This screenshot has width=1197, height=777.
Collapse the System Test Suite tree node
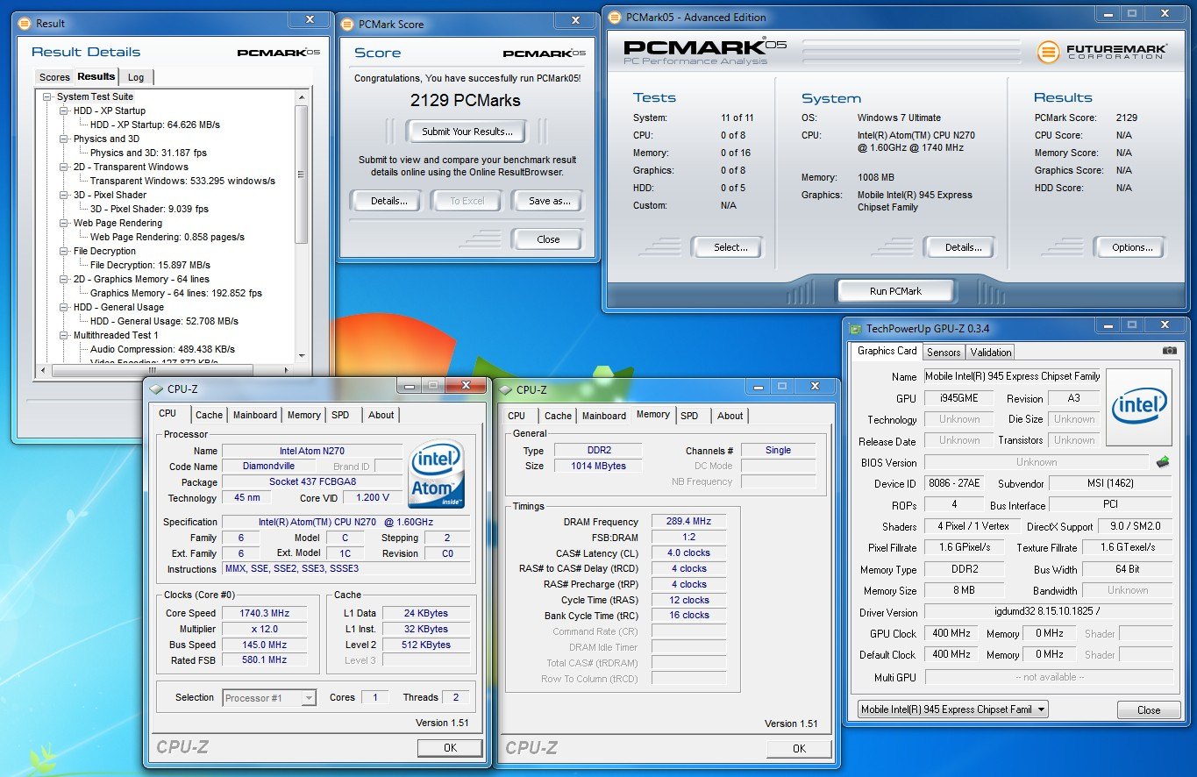[48, 96]
